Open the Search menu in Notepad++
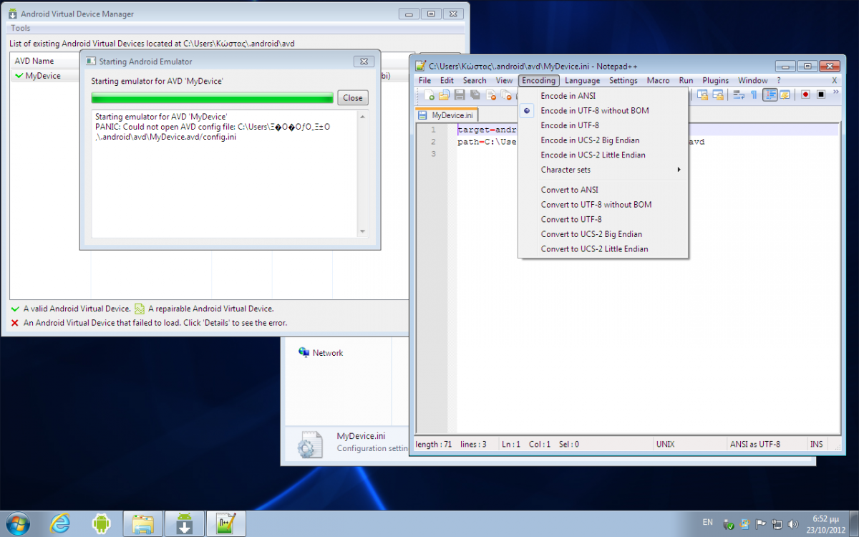This screenshot has width=859, height=537. coord(475,81)
